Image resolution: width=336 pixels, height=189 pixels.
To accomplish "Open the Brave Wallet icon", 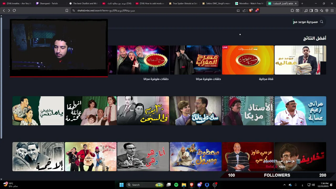I will click(316, 10).
